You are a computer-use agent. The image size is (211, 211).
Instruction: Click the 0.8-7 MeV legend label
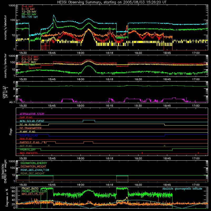tap(29, 62)
